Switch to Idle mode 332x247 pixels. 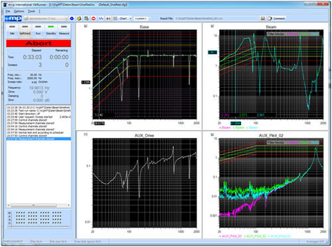point(12,31)
